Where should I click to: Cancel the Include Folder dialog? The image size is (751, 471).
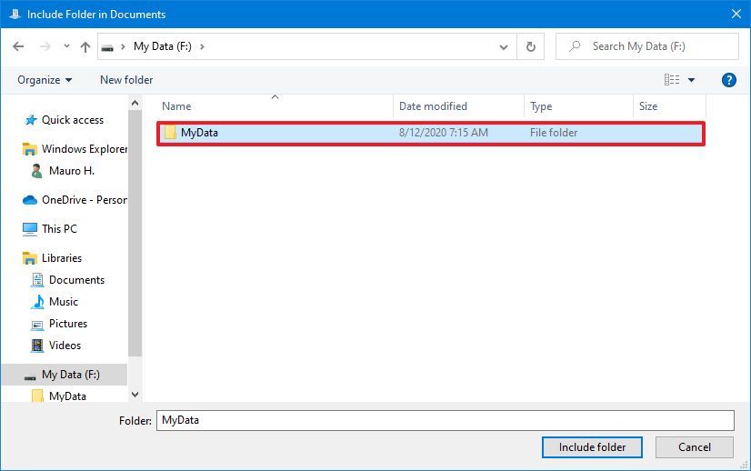click(x=694, y=447)
